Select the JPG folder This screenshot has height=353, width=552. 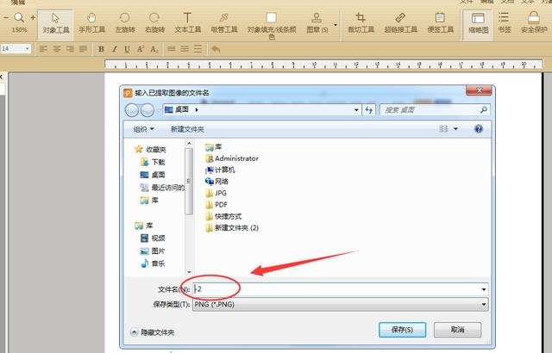(x=216, y=193)
